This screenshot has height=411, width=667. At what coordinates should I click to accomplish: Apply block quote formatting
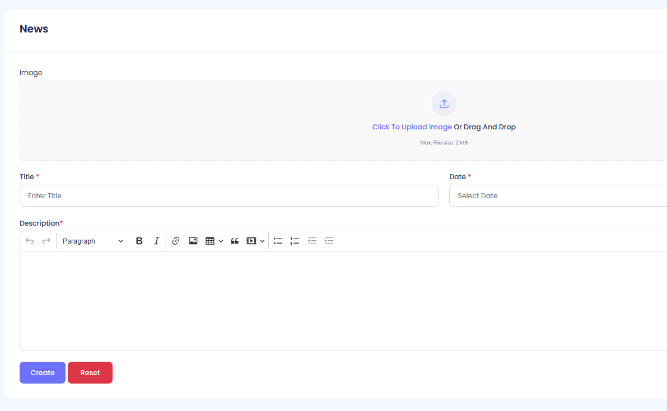(x=235, y=241)
